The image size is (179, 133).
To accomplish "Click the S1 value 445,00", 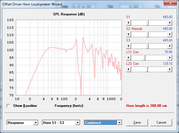I will (x=168, y=17).
